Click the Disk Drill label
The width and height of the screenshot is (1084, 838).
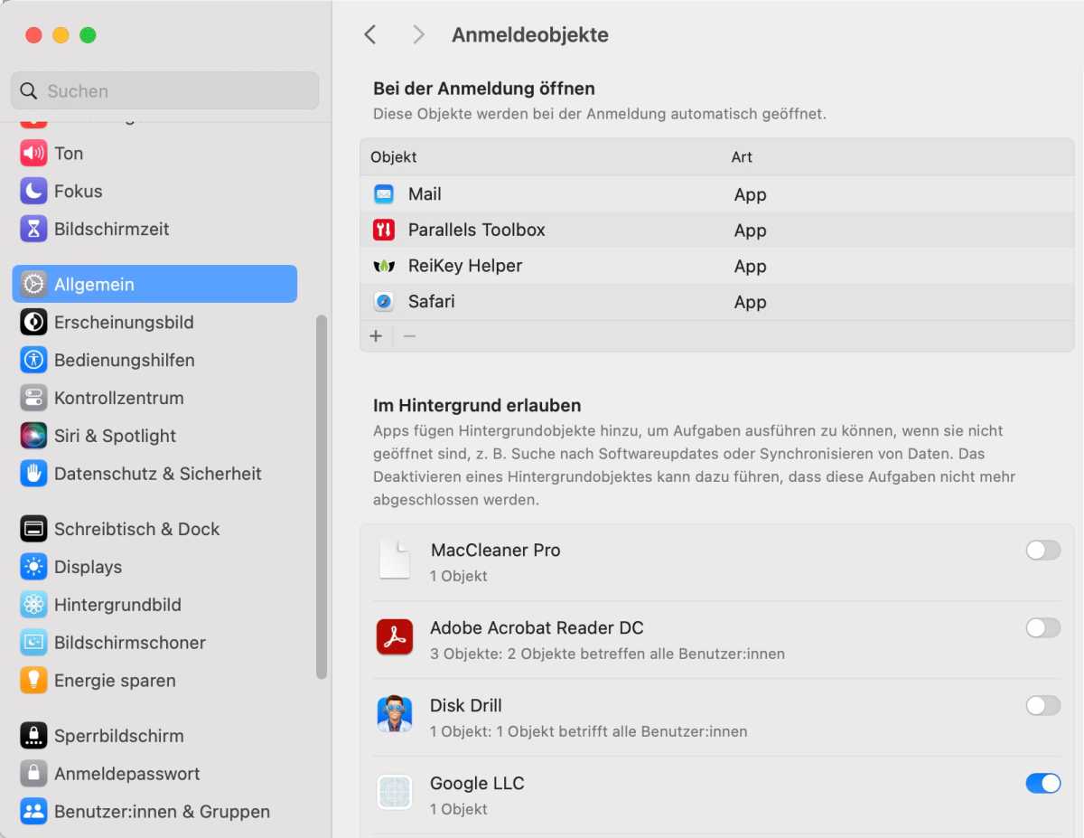click(x=466, y=705)
